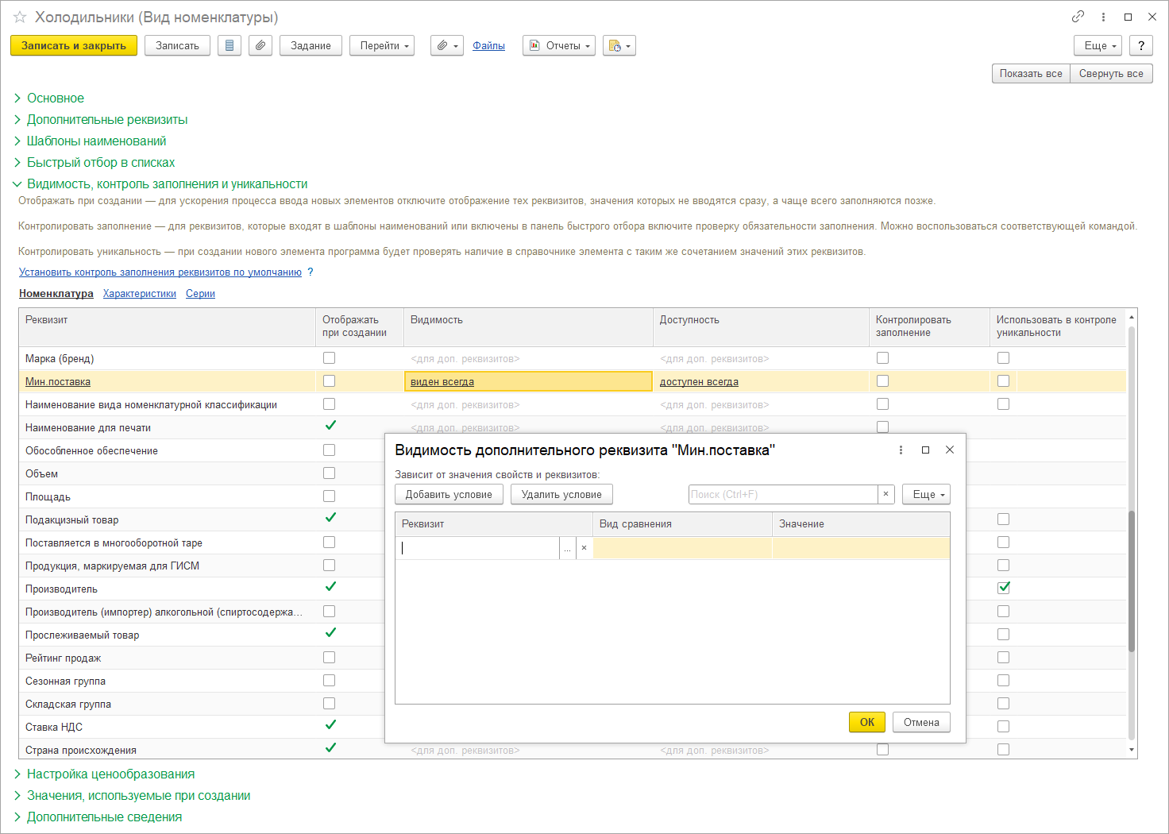Screen dimensions: 1169x834
Task: Clear the dialog search field with x
Action: 885,494
